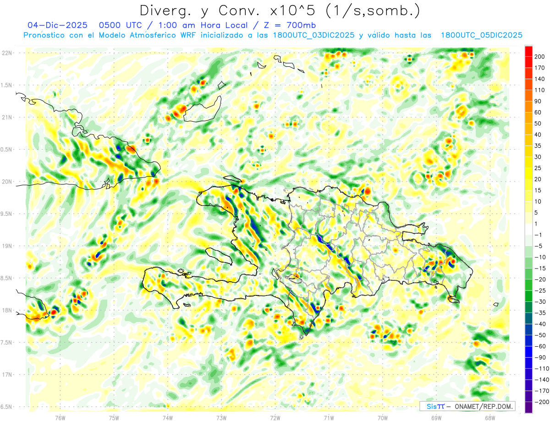Click the -15 value on color scale
The image size is (550, 424).
click(x=540, y=268)
